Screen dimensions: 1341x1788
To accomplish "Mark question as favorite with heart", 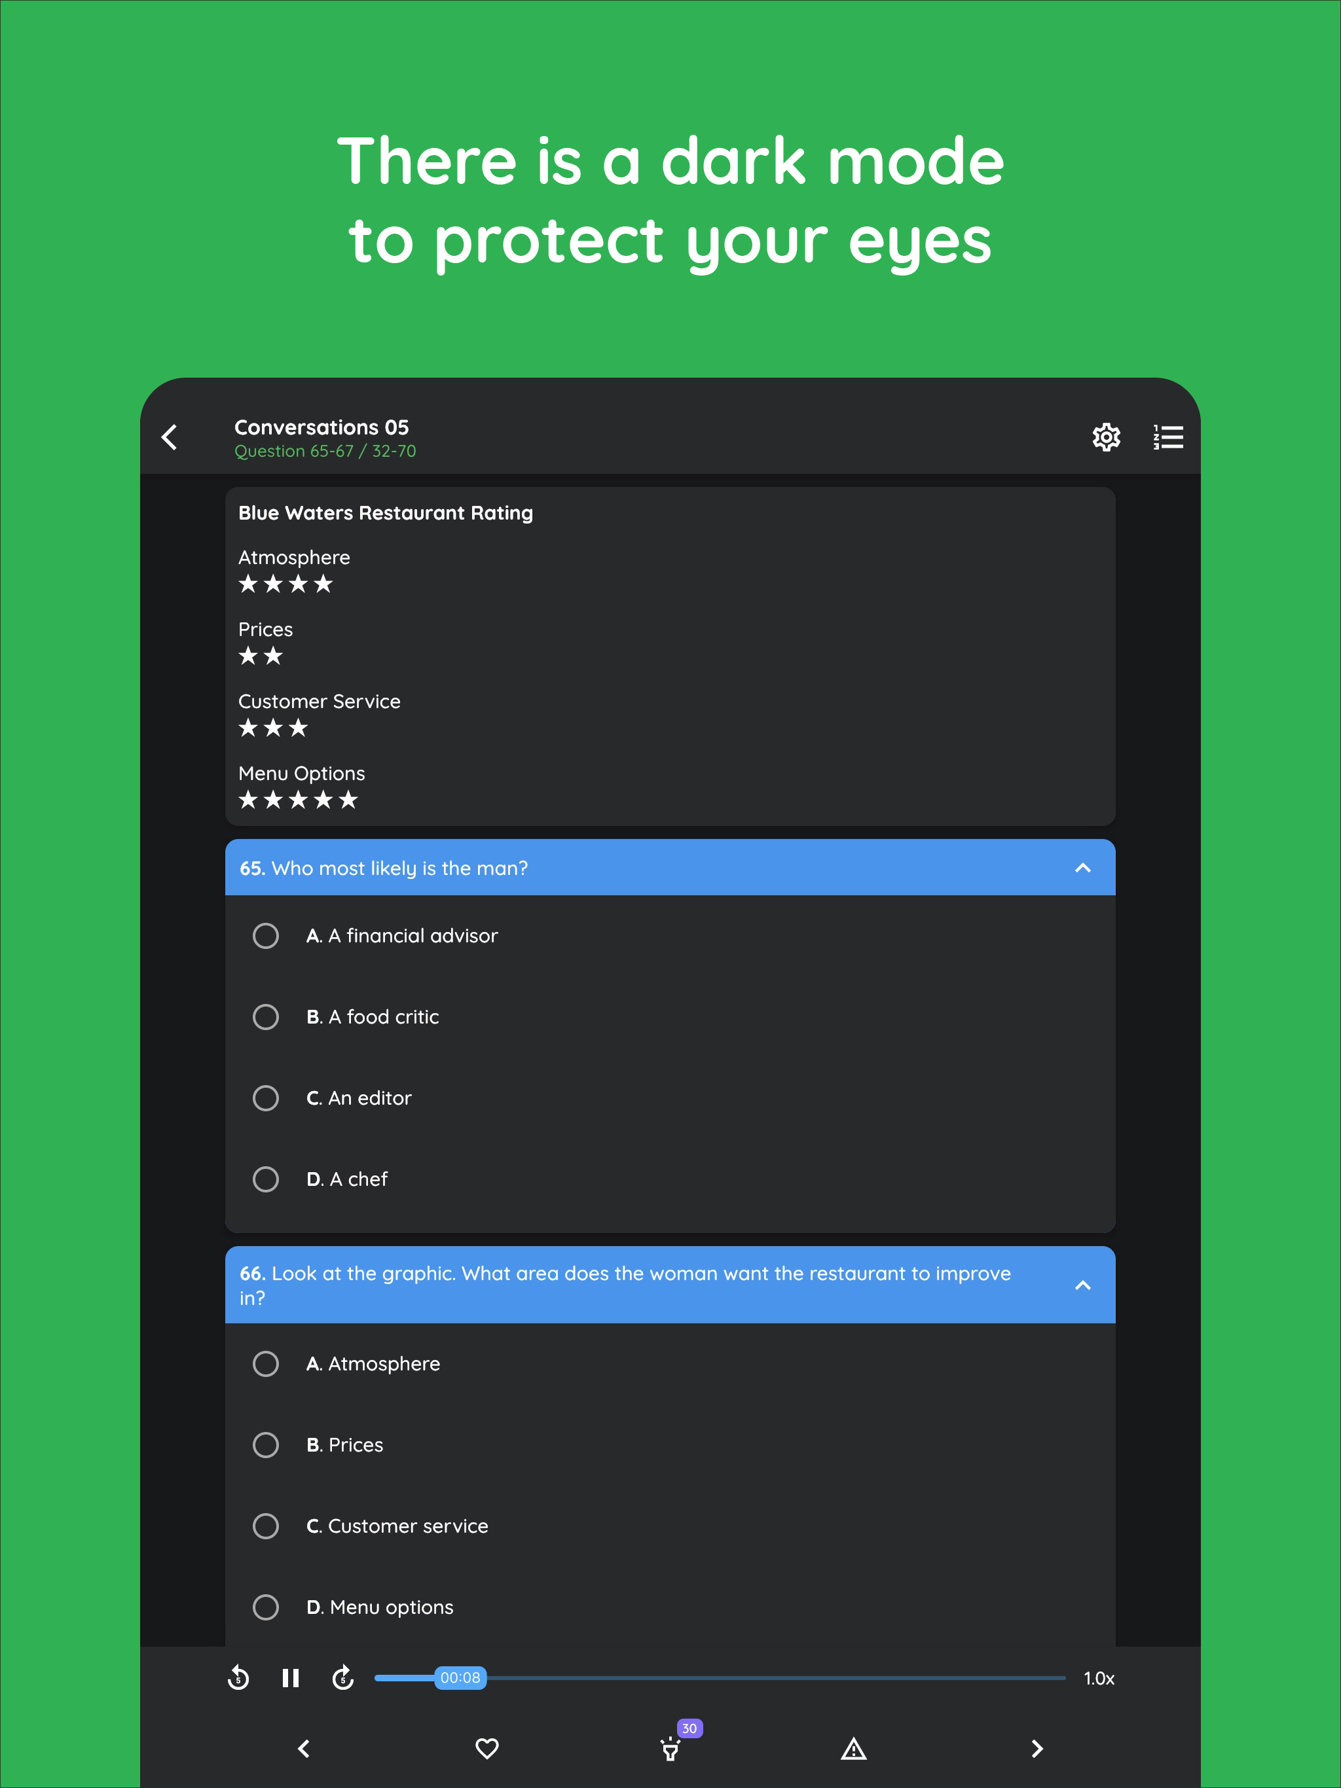I will [487, 1748].
